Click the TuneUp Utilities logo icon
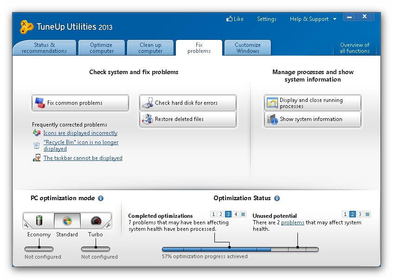 (x=26, y=26)
